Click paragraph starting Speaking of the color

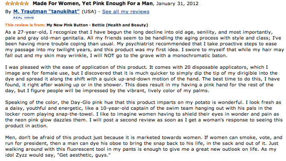[x=144, y=114]
